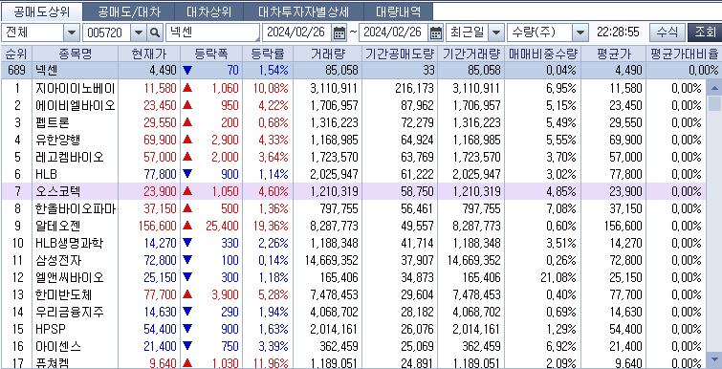
Task: Sort by the 기간공매도량 column header
Action: [399, 54]
